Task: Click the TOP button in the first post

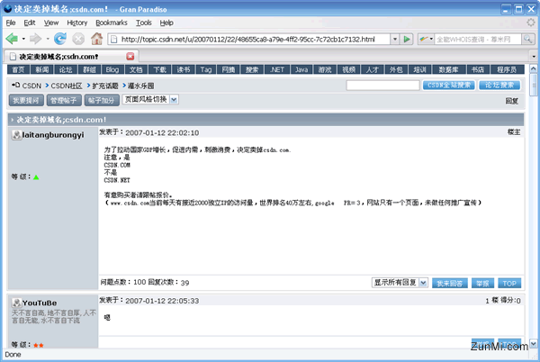Action: click(x=509, y=283)
